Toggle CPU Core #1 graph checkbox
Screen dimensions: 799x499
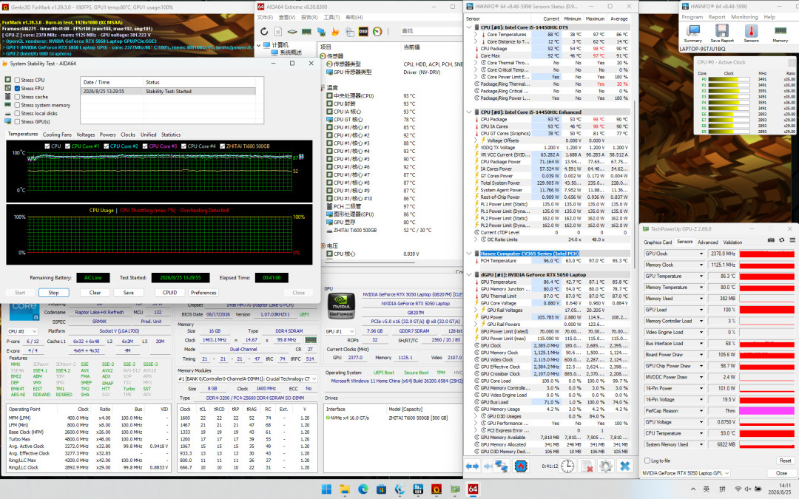click(67, 146)
